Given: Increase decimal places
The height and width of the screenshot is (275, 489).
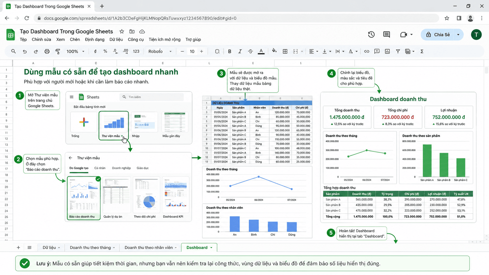Looking at the screenshot, I should tap(126, 51).
